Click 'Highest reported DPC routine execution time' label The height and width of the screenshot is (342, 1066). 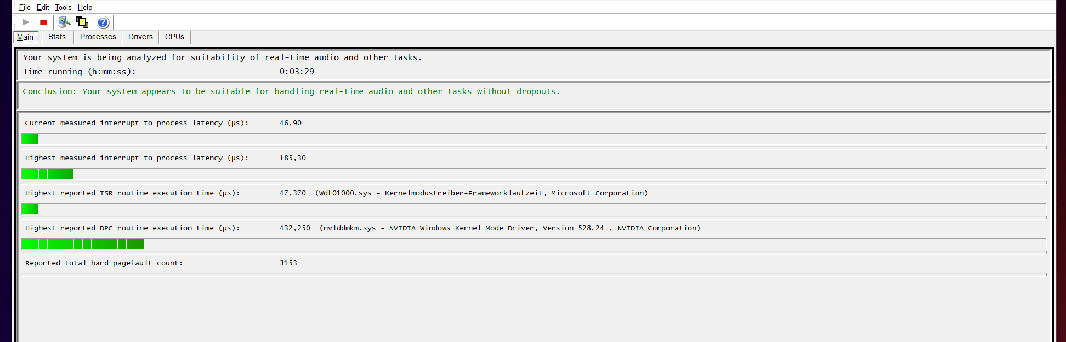click(133, 228)
